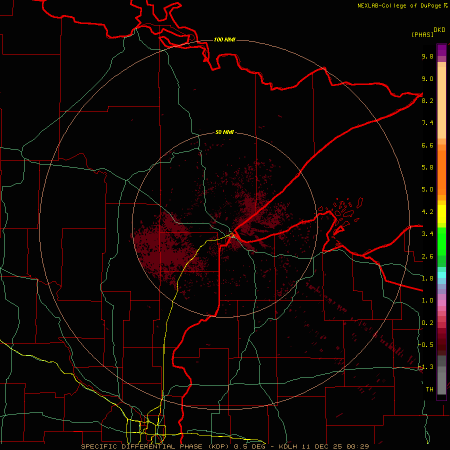Image resolution: width=450 pixels, height=450 pixels.
Task: Click the TH label on the color scale
Action: pyautogui.click(x=429, y=389)
